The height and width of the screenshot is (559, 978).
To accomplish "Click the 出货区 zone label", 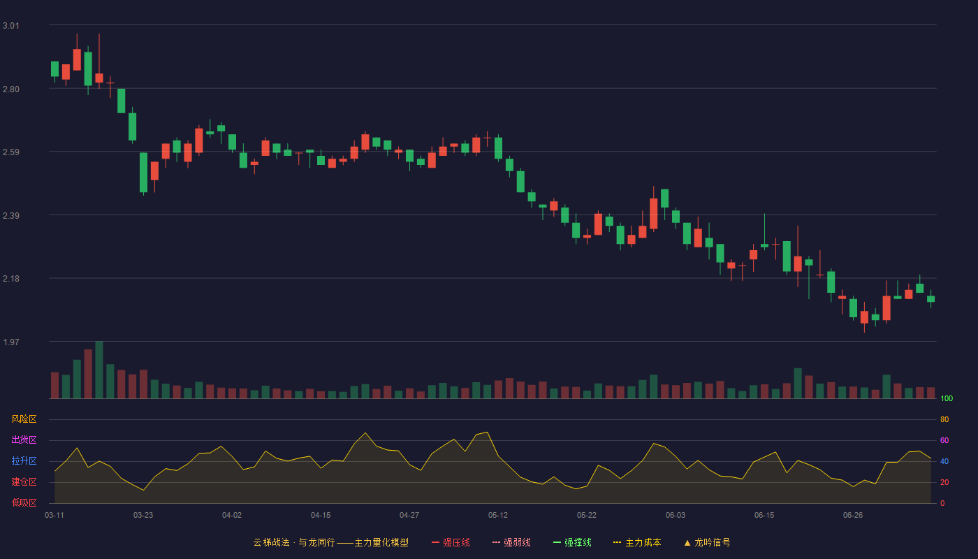I will [x=24, y=440].
